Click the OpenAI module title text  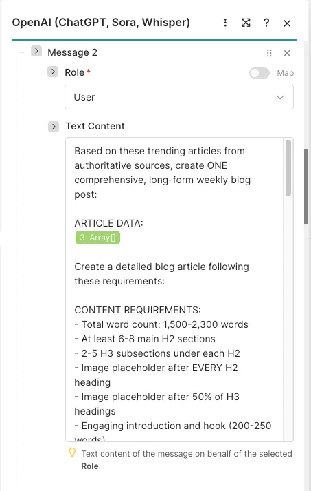pyautogui.click(x=101, y=23)
